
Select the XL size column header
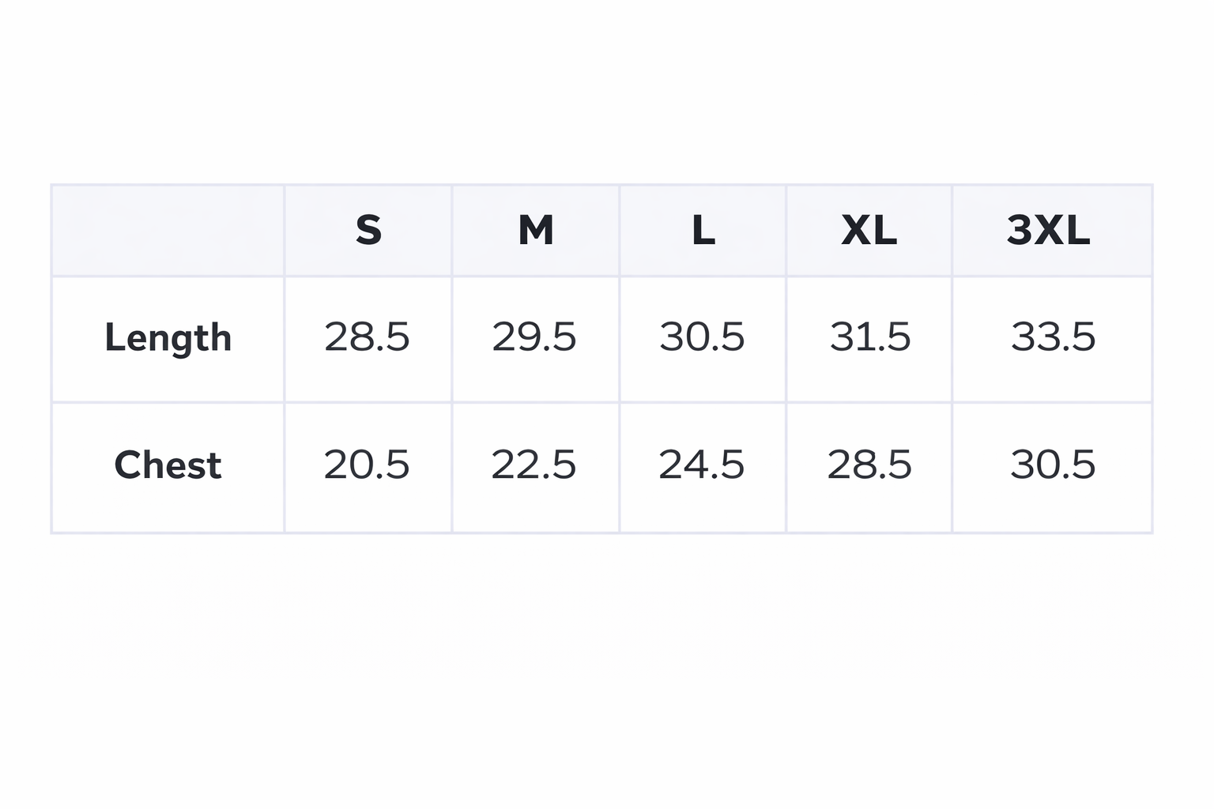coord(869,231)
